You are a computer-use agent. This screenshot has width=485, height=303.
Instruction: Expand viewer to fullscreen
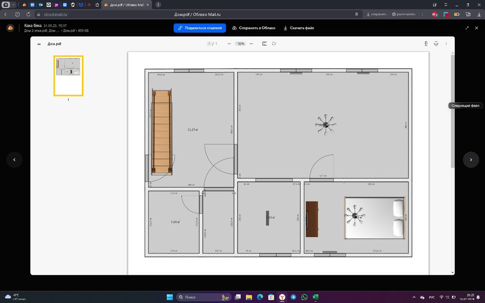(467, 28)
